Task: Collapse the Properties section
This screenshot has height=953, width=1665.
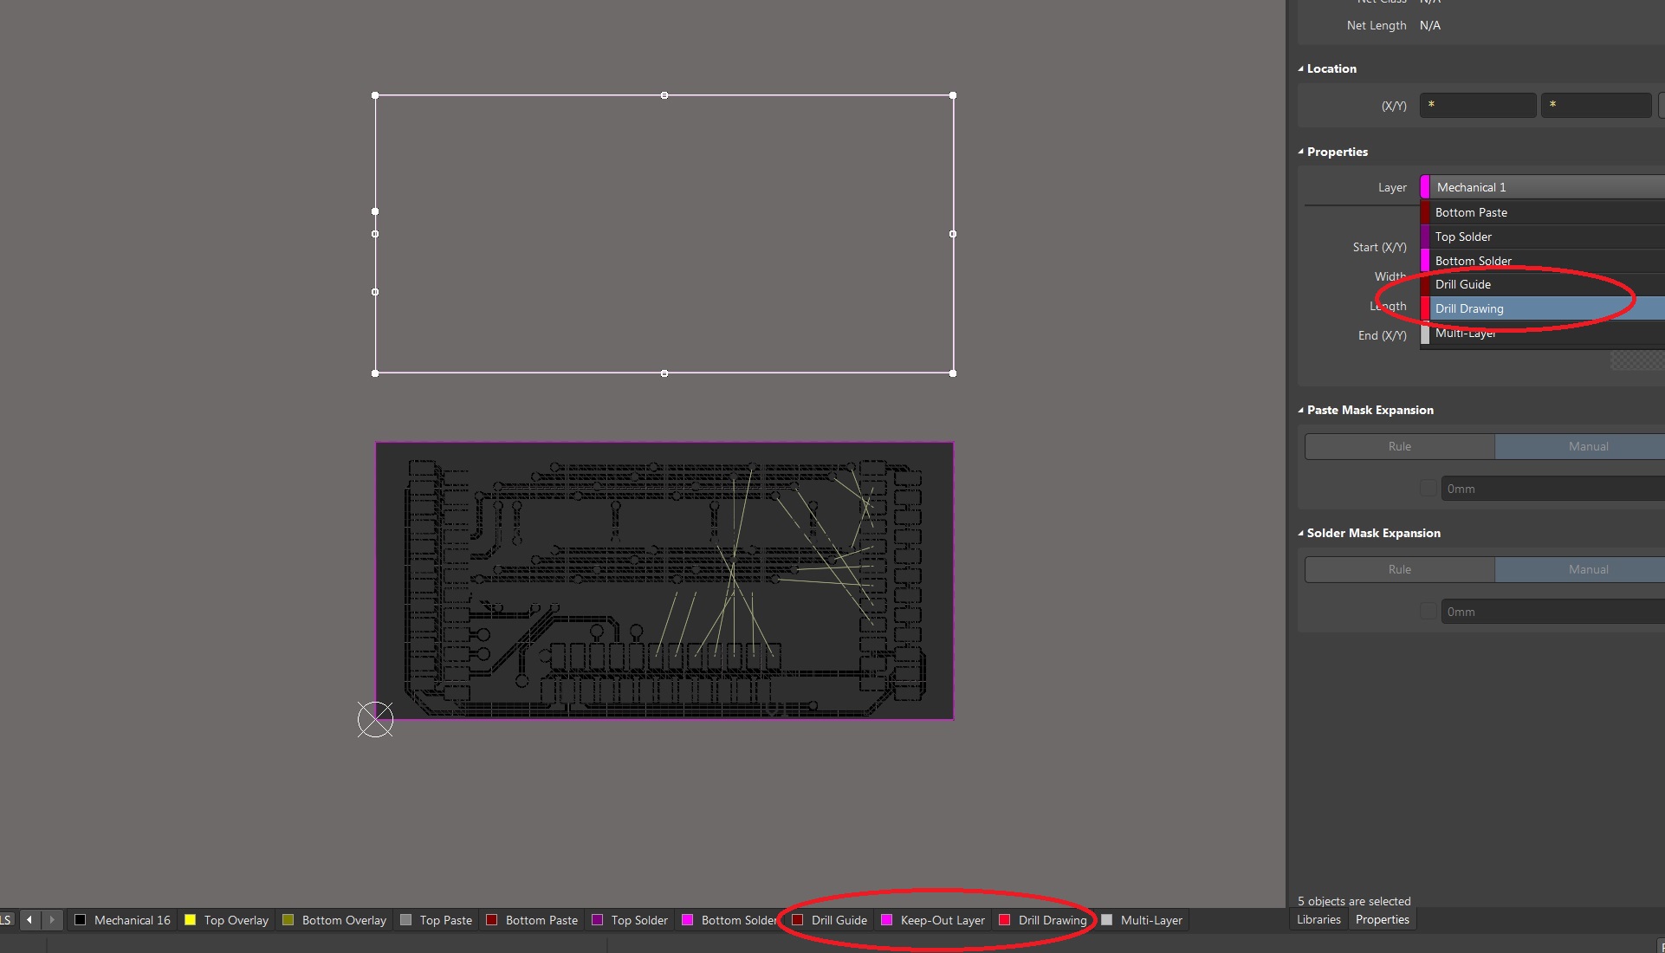Action: pyautogui.click(x=1301, y=152)
